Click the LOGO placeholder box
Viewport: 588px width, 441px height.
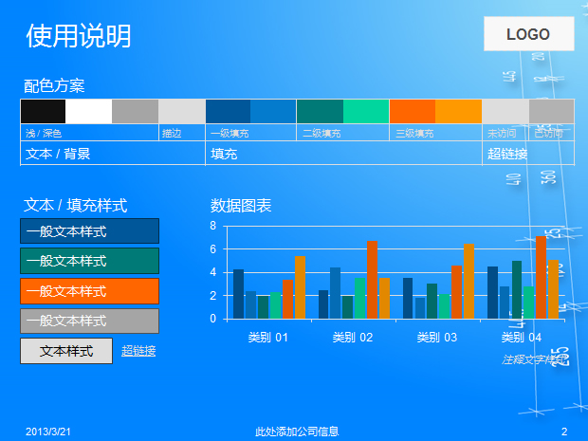(x=529, y=34)
